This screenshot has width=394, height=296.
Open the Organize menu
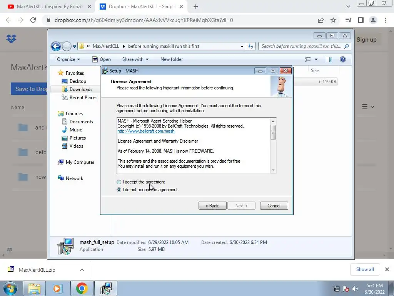click(x=68, y=59)
